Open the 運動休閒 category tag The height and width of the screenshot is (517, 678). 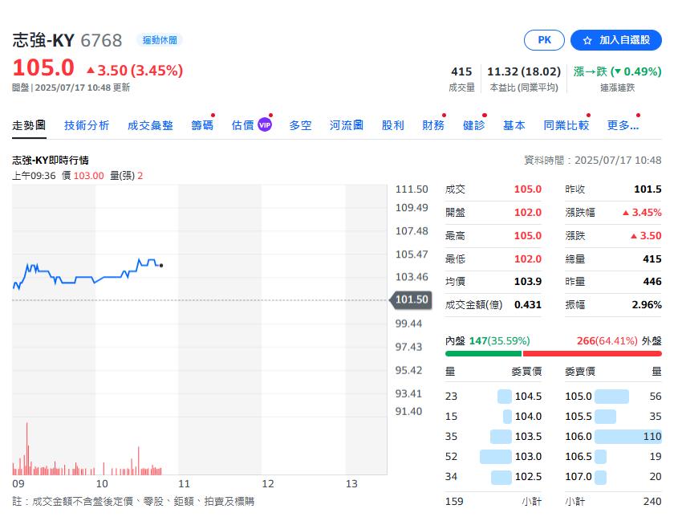160,40
